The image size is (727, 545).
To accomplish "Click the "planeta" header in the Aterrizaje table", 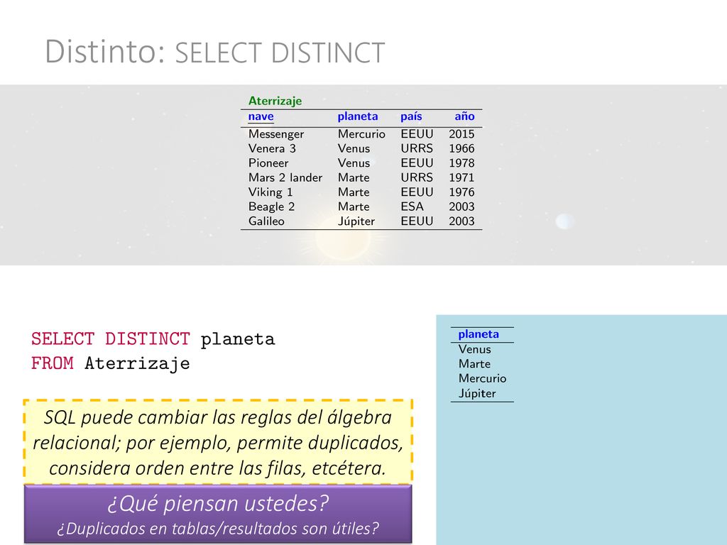I will tap(358, 116).
